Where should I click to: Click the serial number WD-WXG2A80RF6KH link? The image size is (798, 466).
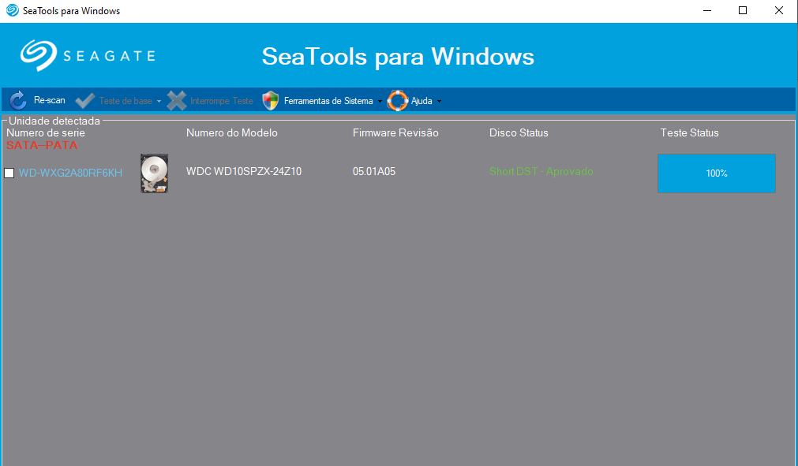[70, 173]
